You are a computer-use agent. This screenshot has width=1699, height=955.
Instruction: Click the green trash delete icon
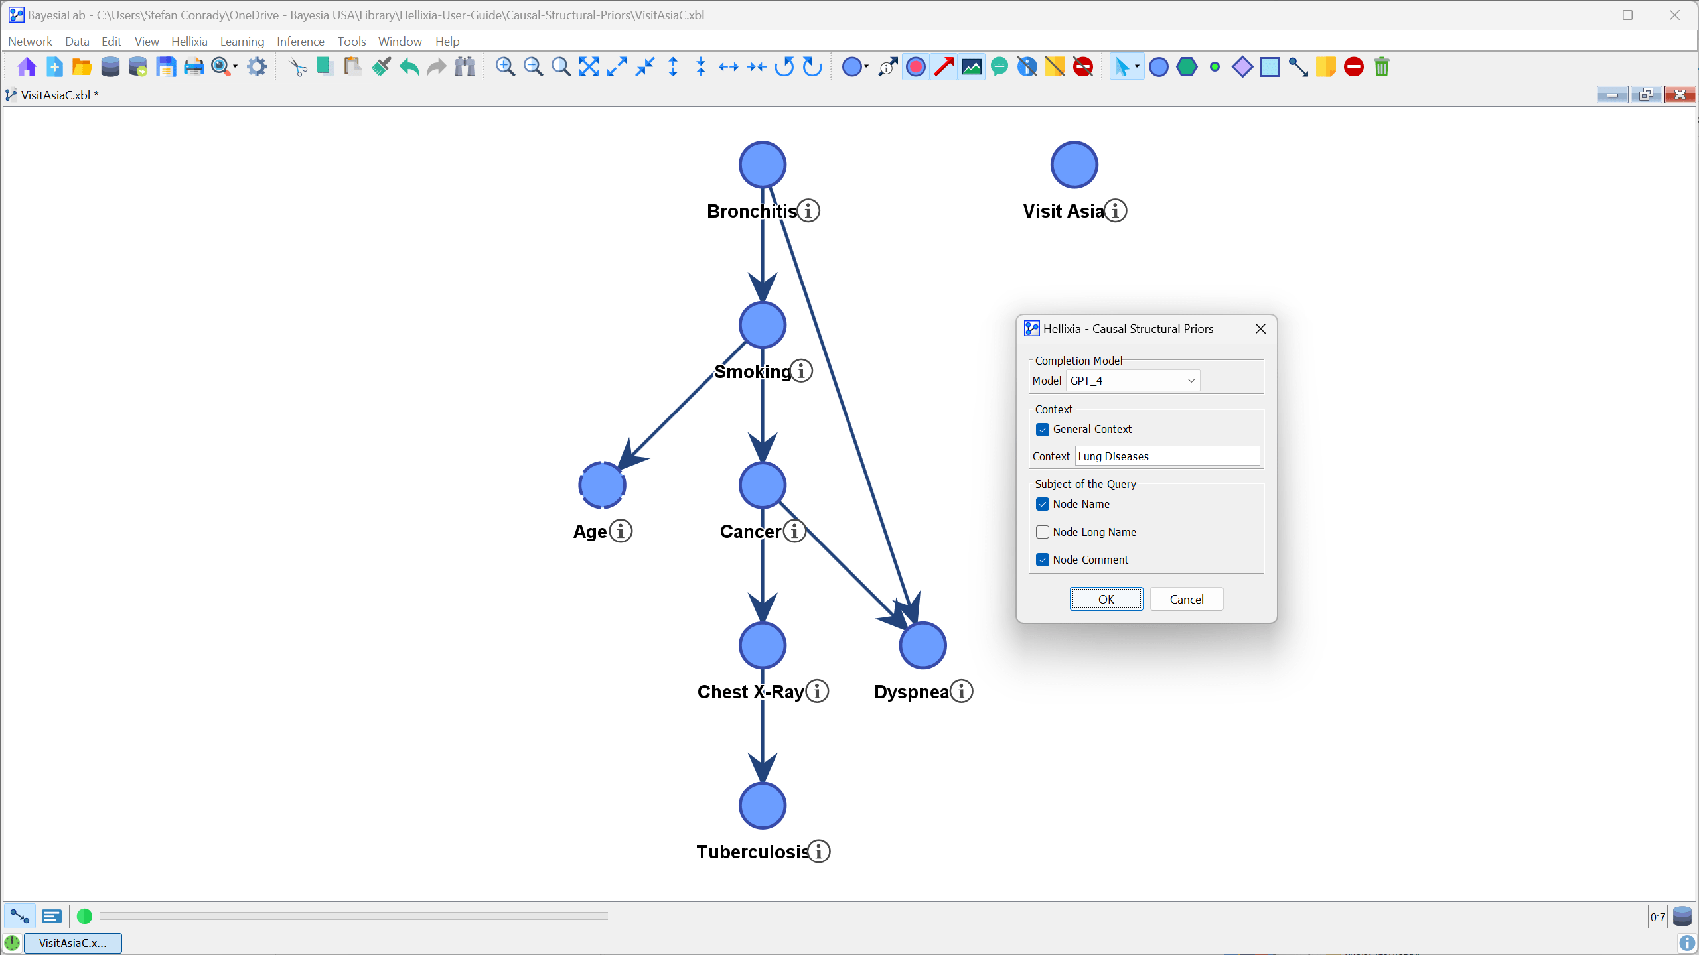tap(1382, 67)
